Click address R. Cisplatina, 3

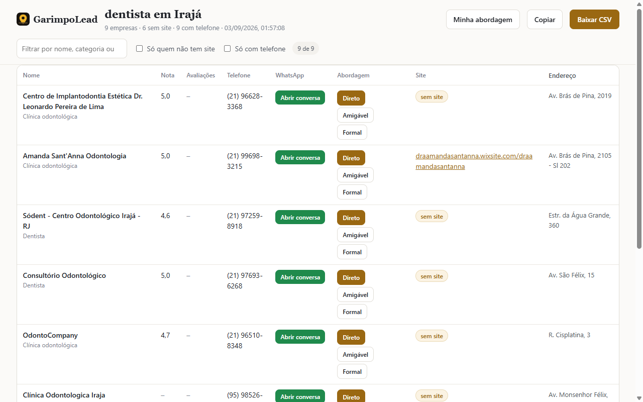(569, 335)
